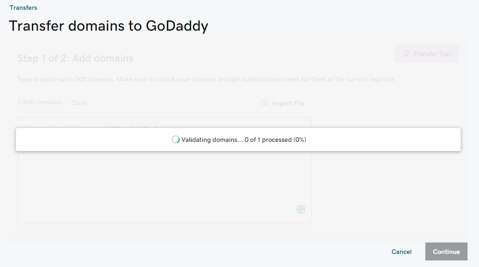The height and width of the screenshot is (267, 479).
Task: Click the text area resize handle
Action: click(309, 221)
